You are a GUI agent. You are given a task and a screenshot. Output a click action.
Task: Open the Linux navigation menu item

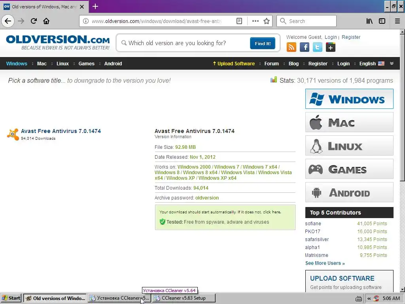(x=62, y=64)
